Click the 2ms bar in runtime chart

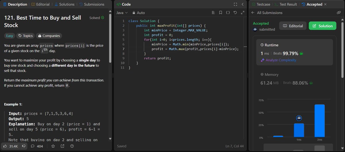[x=320, y=121]
